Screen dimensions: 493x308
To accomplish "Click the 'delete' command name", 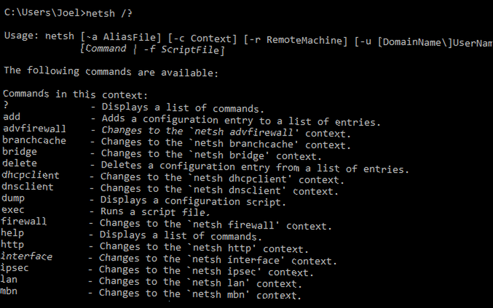I will [x=20, y=163].
